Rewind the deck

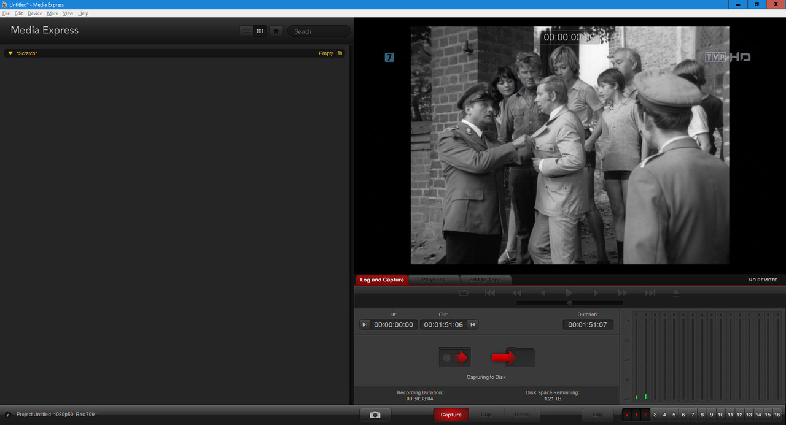pos(516,293)
